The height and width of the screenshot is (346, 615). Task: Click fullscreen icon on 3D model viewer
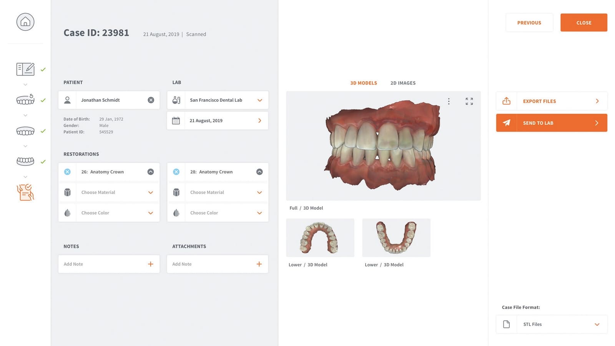(x=469, y=101)
